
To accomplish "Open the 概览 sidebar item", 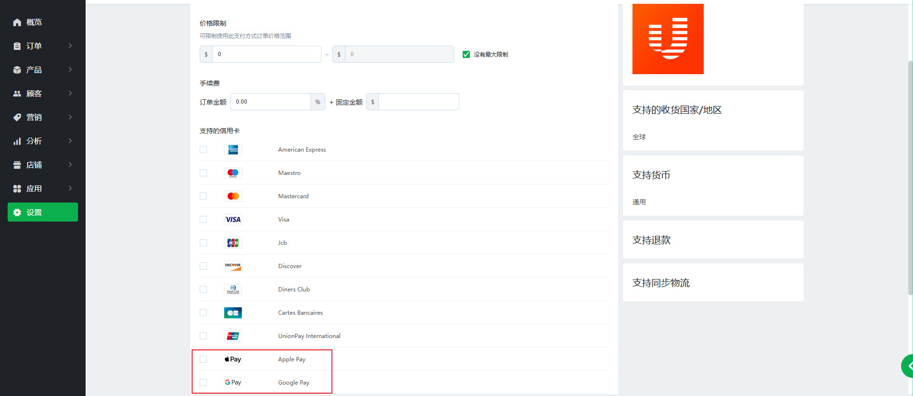I will (x=34, y=22).
